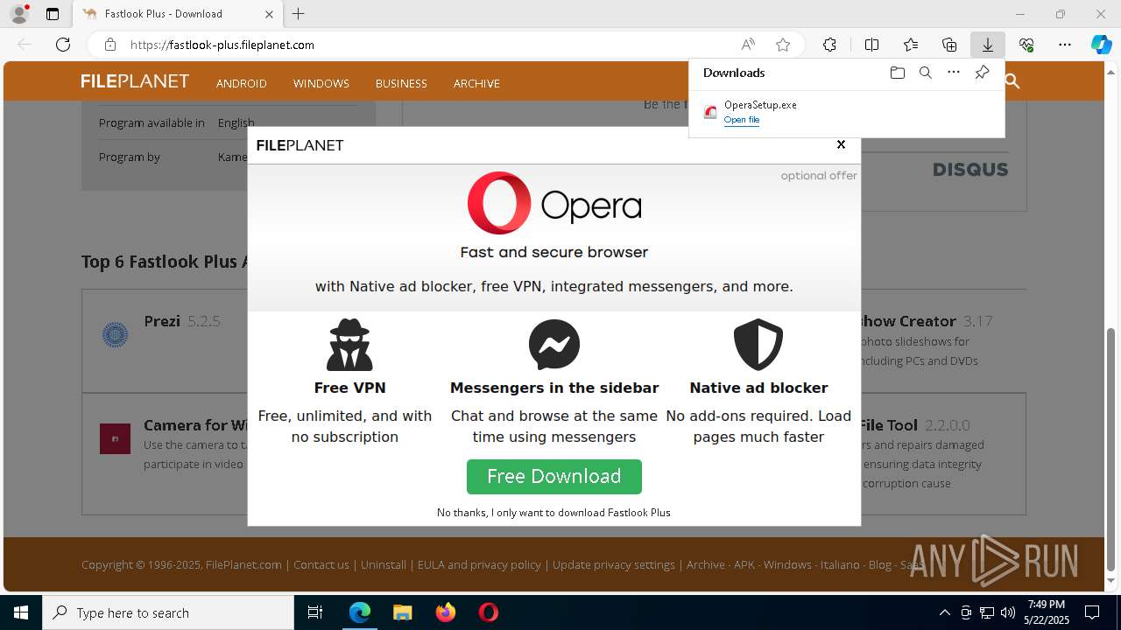Image resolution: width=1121 pixels, height=630 pixels.
Task: Show hidden tray icons chevron
Action: [944, 612]
